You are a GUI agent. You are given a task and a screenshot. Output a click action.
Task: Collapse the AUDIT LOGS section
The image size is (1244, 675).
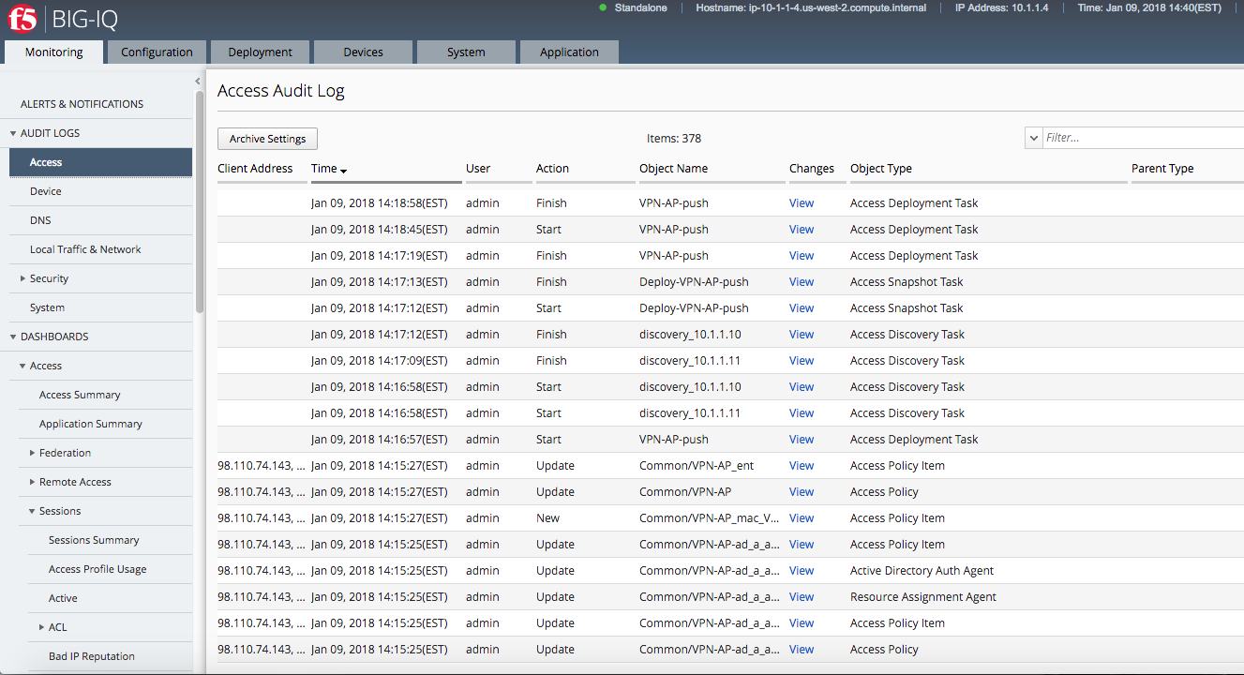tap(13, 133)
